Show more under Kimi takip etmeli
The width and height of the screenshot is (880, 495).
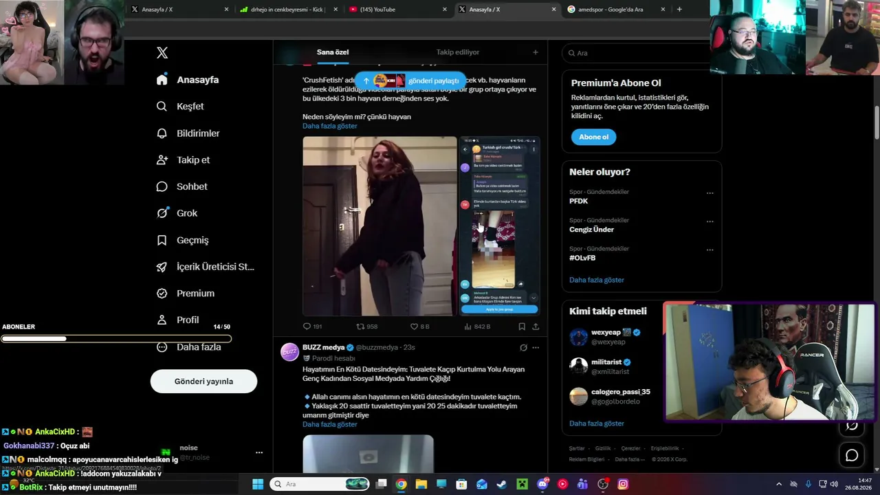pyautogui.click(x=597, y=423)
